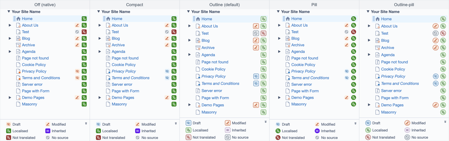The image size is (449, 141).
Task: Click Test not-translated icon in Off (native) panel
Action: point(84,32)
